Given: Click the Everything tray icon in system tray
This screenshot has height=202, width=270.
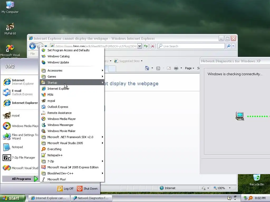Looking at the screenshot, I should 251,198.
